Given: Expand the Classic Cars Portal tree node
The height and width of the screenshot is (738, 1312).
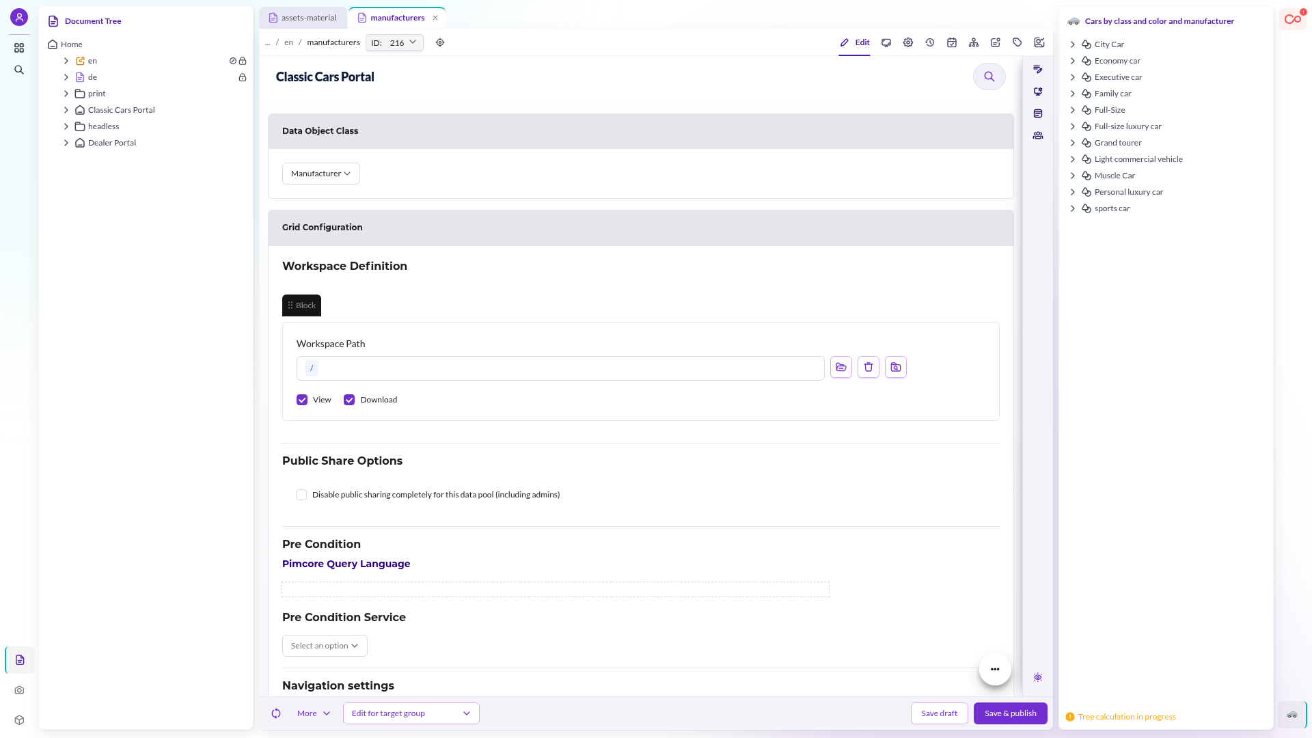Looking at the screenshot, I should click(66, 110).
